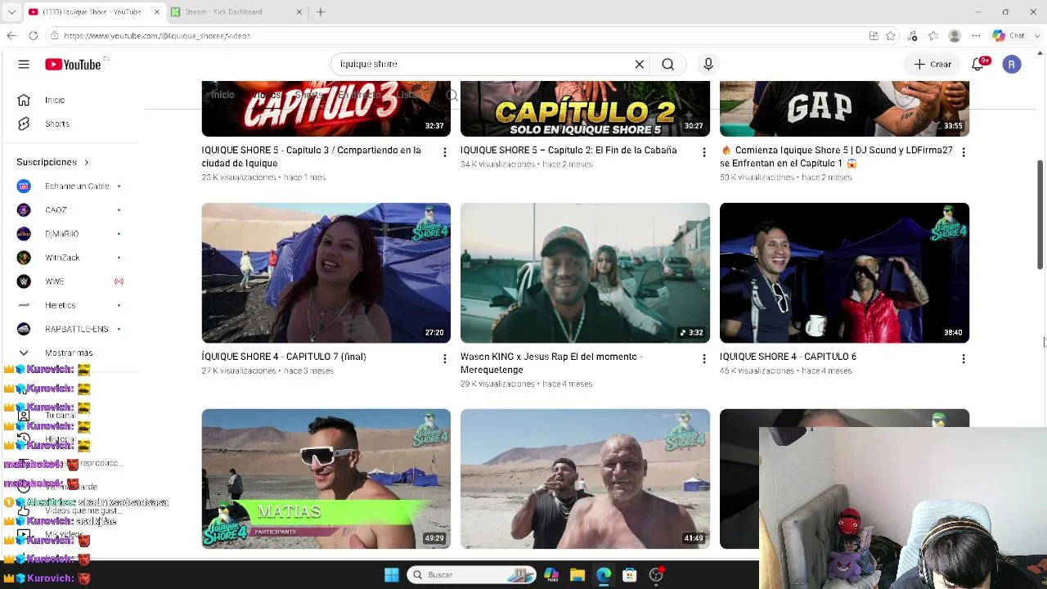Click the browser address bar URL

coord(157,36)
